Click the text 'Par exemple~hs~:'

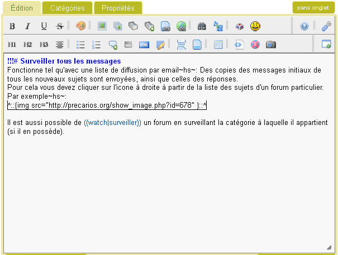(37, 97)
